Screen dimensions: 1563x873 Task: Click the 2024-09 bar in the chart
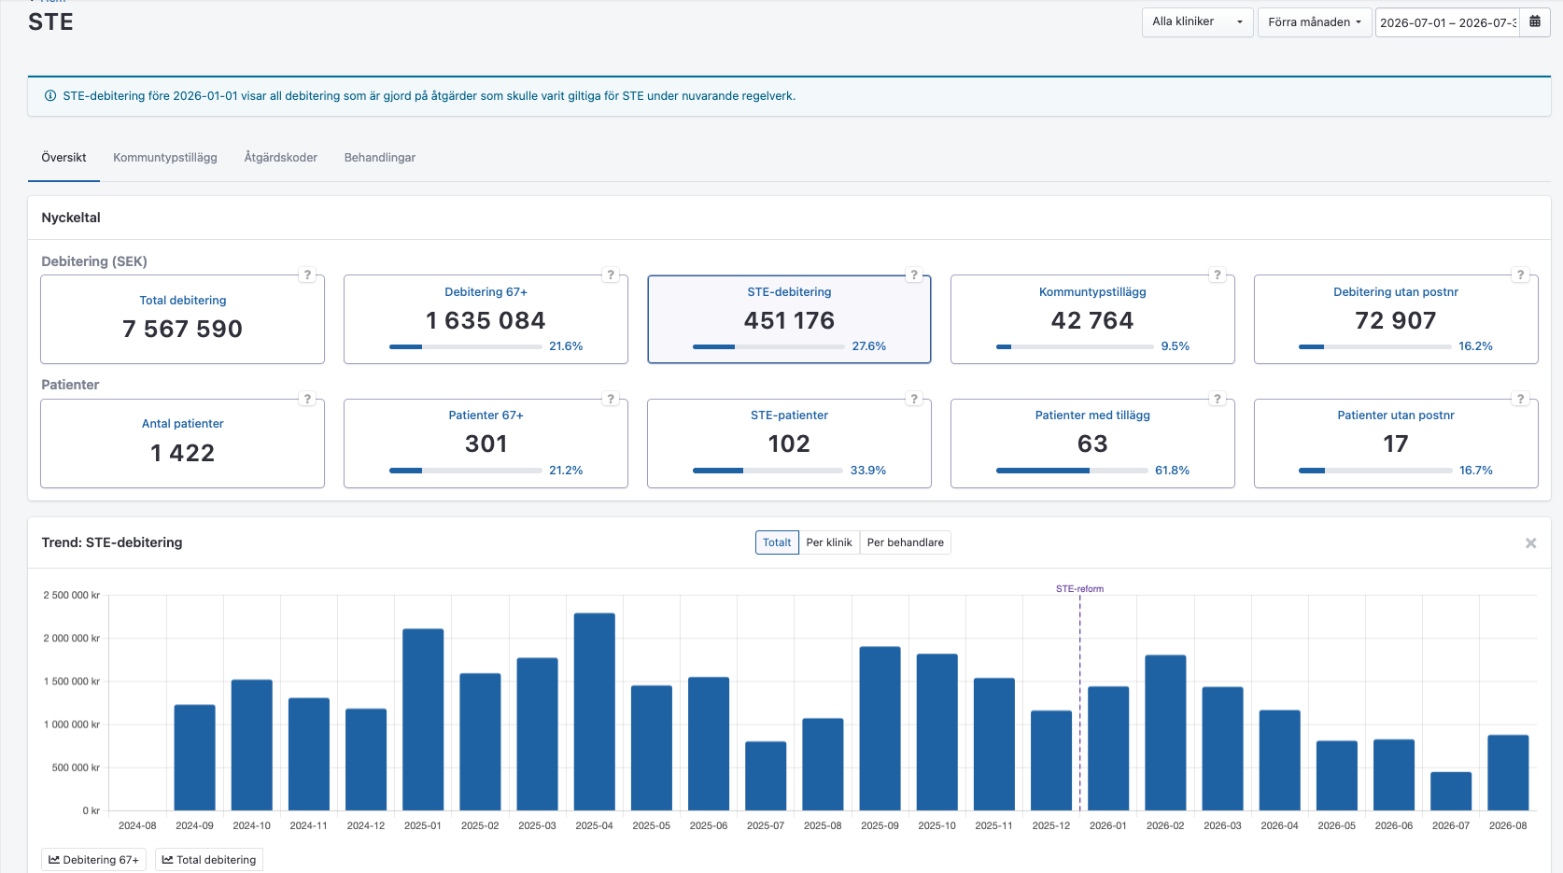click(x=194, y=757)
